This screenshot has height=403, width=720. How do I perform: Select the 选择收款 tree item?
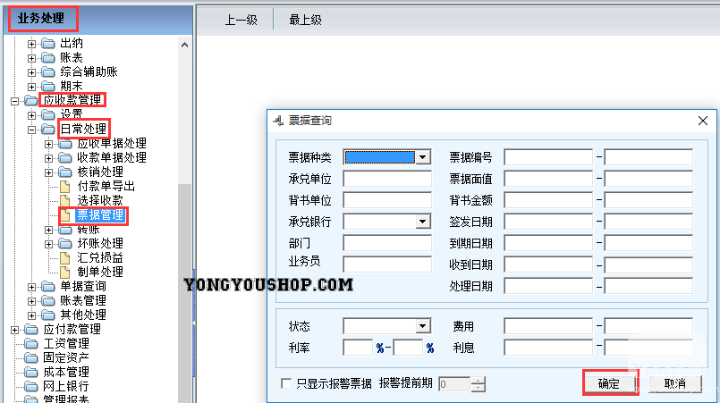pyautogui.click(x=100, y=200)
